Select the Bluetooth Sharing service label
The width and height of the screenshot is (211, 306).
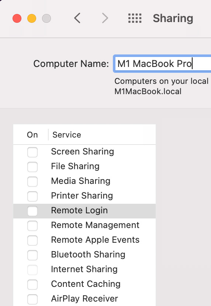88,255
